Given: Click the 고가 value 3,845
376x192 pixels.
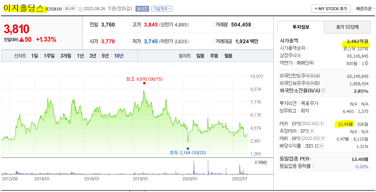Looking at the screenshot, I should tap(151, 25).
